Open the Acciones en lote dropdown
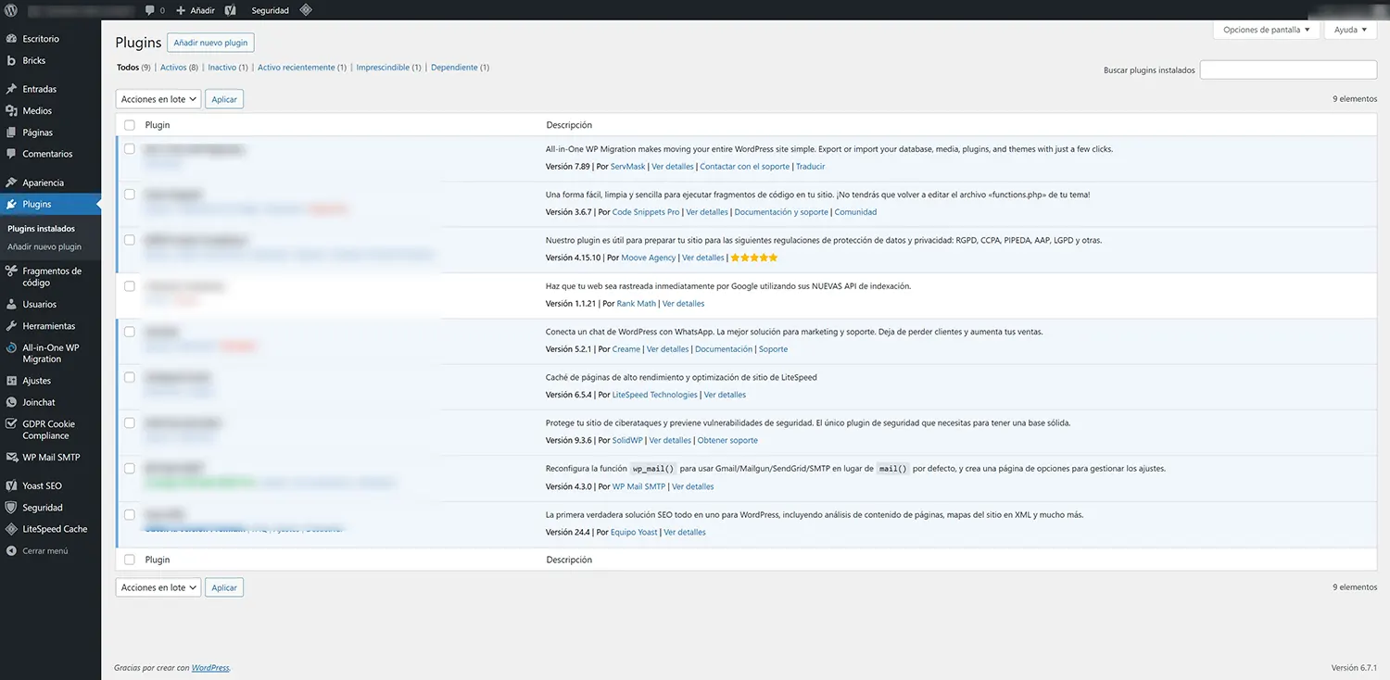This screenshot has height=680, width=1390. (158, 98)
